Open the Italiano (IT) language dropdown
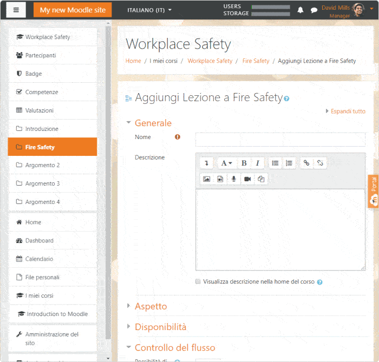 [149, 10]
